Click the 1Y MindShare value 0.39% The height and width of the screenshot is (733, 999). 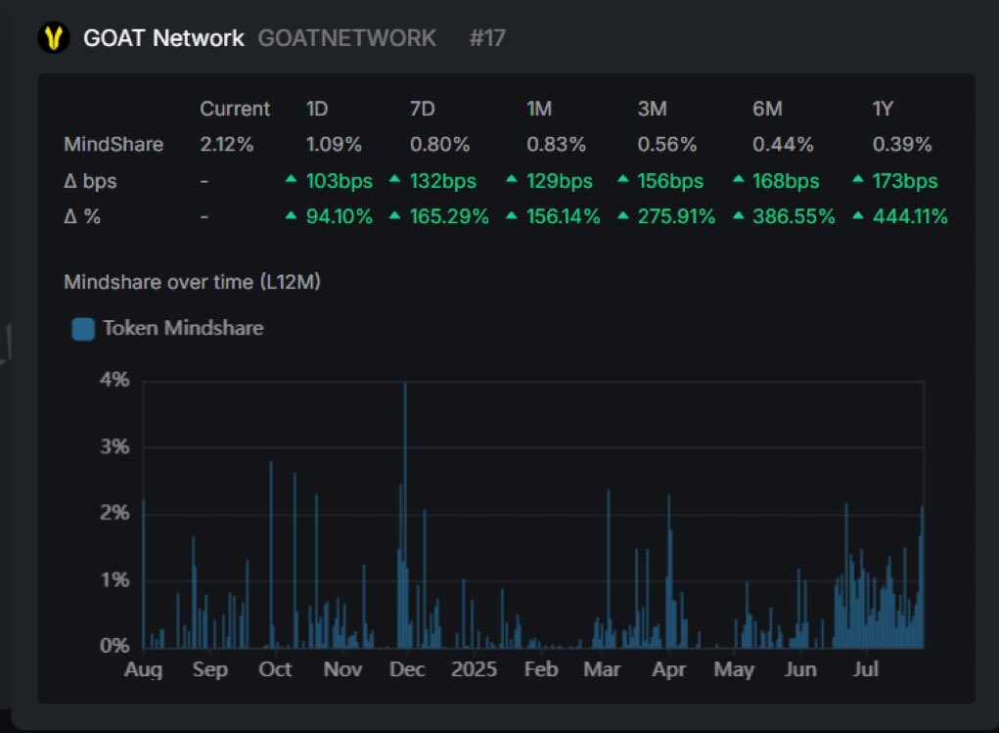coord(902,145)
